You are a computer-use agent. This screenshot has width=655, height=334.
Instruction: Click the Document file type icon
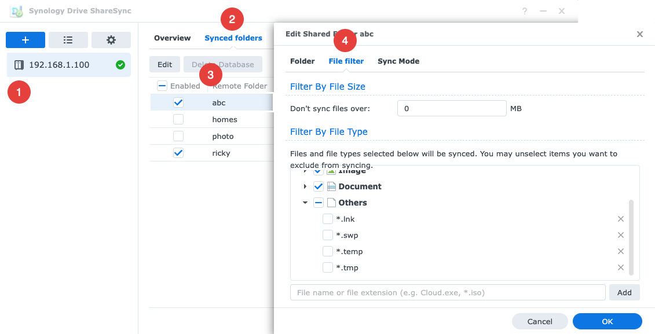(332, 186)
